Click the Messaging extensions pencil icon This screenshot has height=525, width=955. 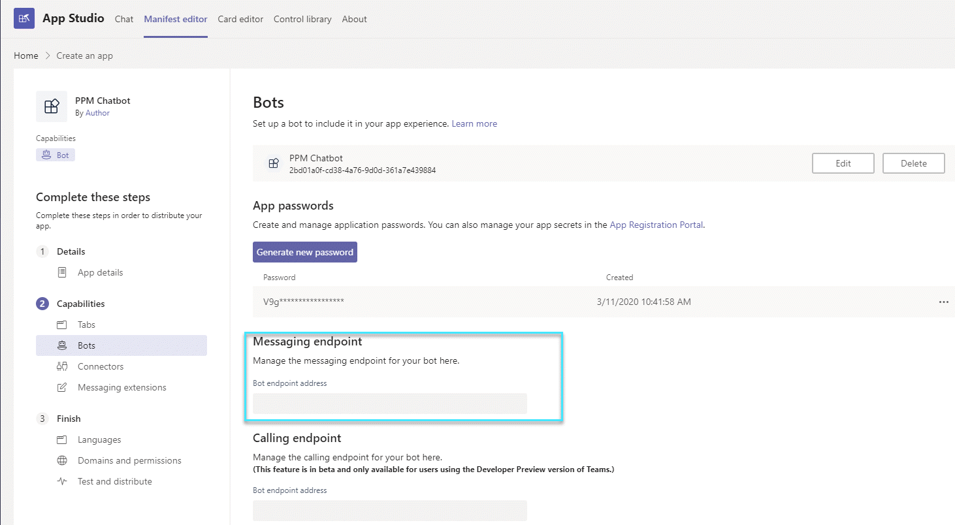coord(62,387)
